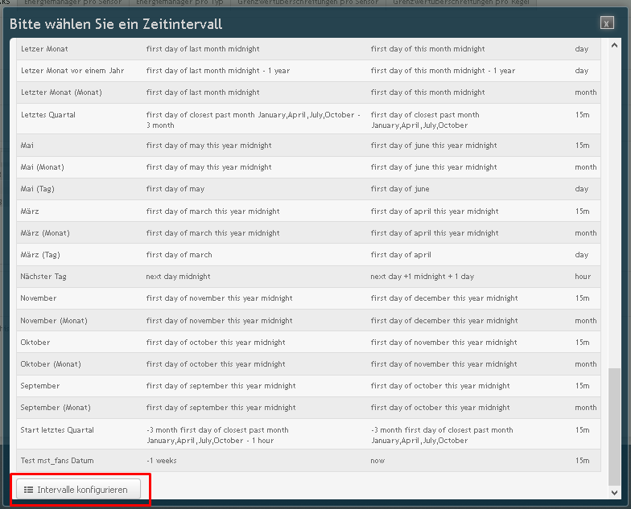Image resolution: width=631 pixels, height=509 pixels.
Task: Click the list icon on Intervalle konfigurieren
Action: pyautogui.click(x=29, y=490)
